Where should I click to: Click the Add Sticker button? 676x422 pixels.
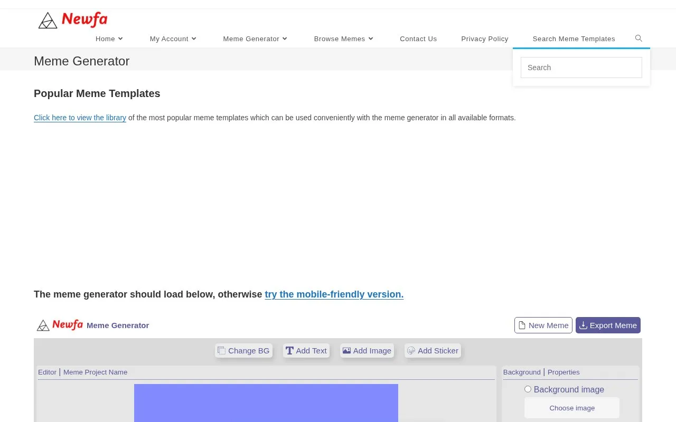click(x=433, y=351)
